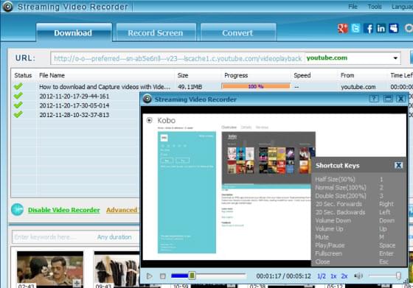413x288 pixels.
Task: Switch to the Download tab
Action: (x=74, y=32)
